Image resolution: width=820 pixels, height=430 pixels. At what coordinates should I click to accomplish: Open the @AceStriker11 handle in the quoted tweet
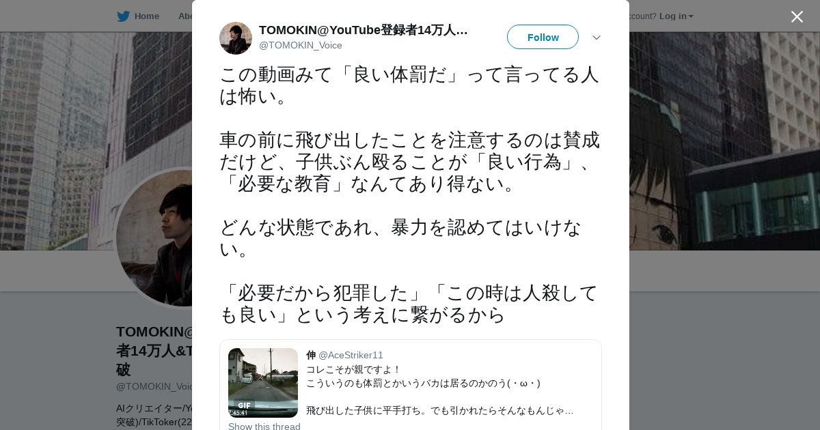351,355
